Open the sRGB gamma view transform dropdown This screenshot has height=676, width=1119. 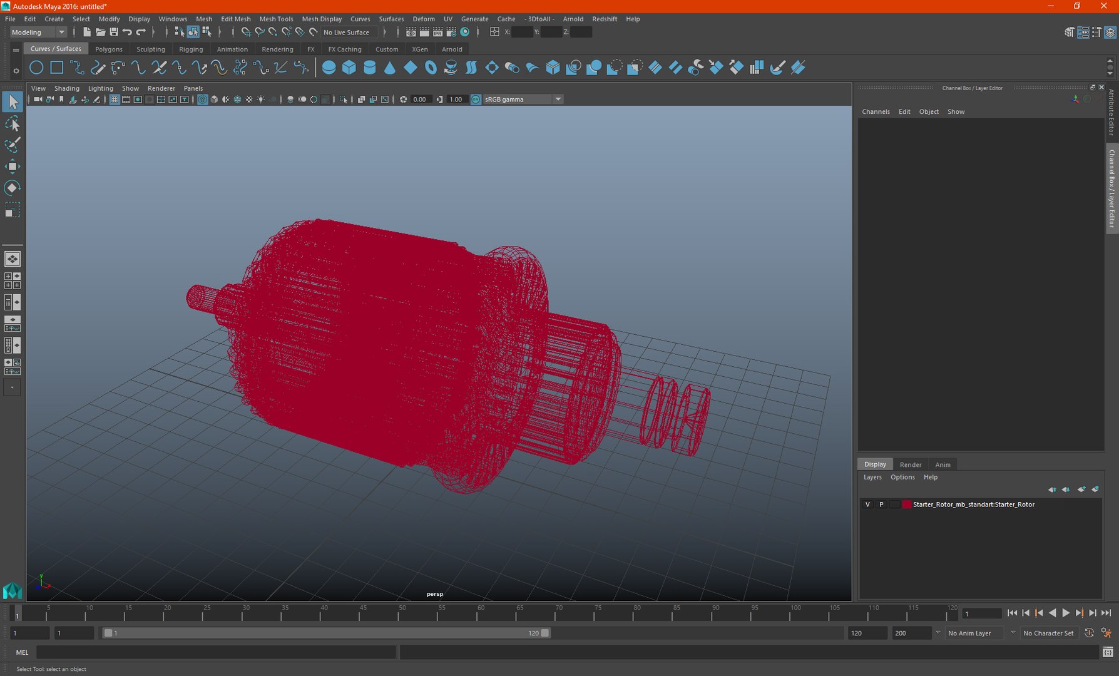tap(523, 100)
